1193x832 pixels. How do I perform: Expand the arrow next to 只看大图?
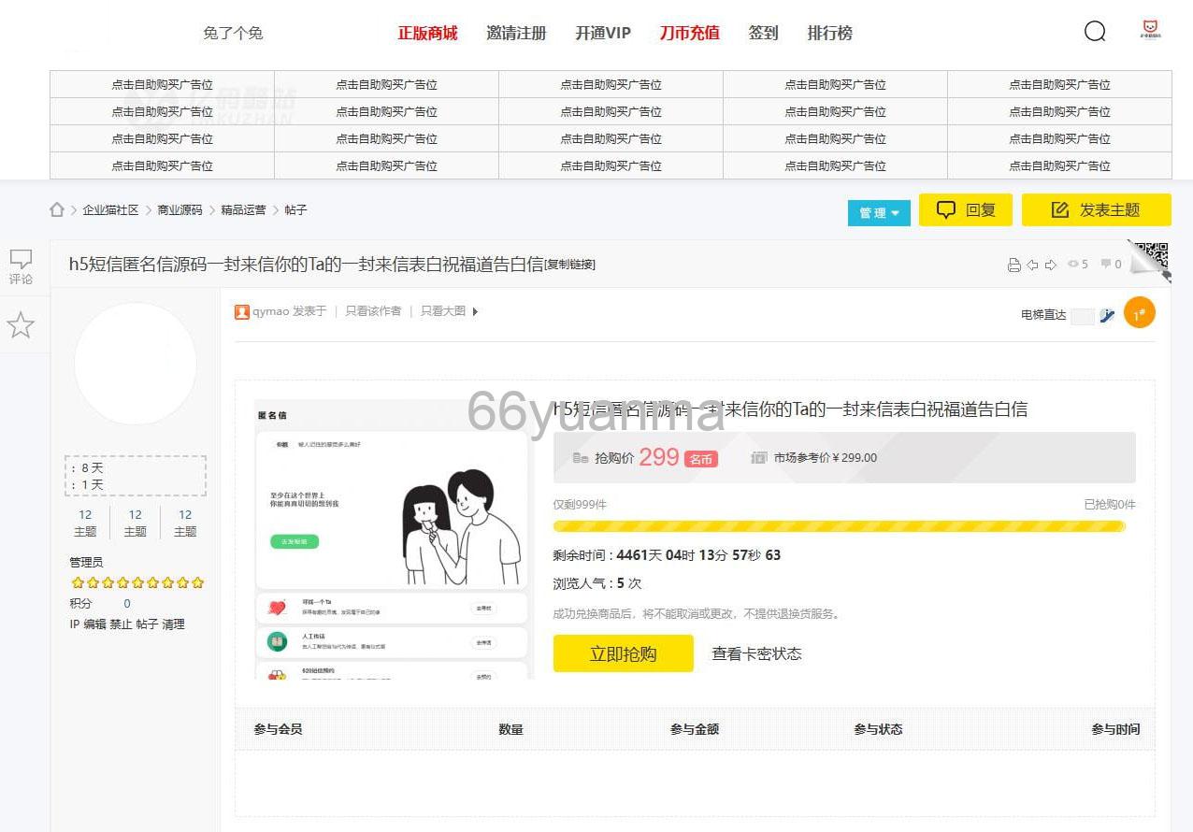475,311
